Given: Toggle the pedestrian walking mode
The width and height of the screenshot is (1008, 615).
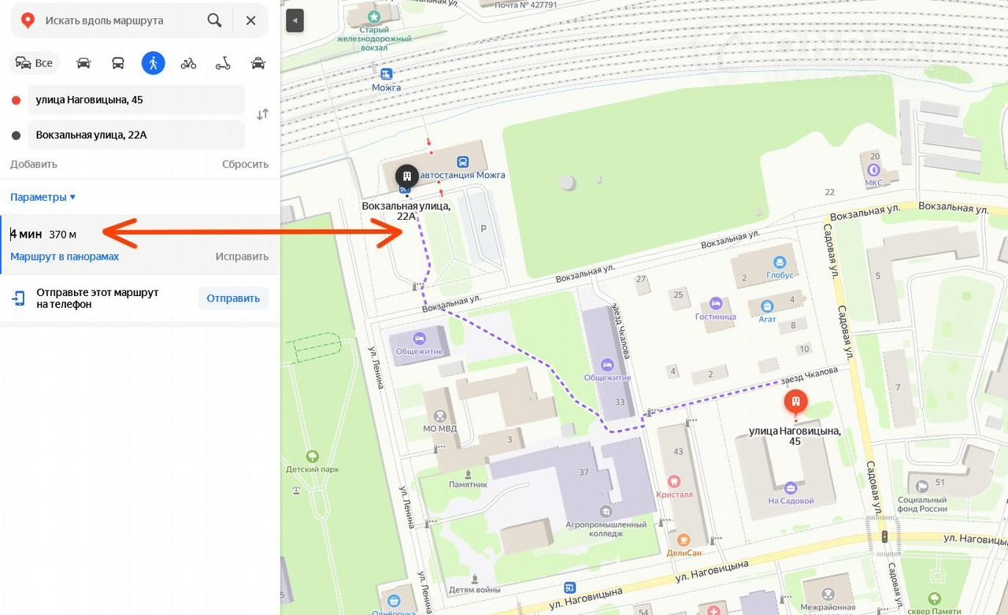Looking at the screenshot, I should pos(153,63).
